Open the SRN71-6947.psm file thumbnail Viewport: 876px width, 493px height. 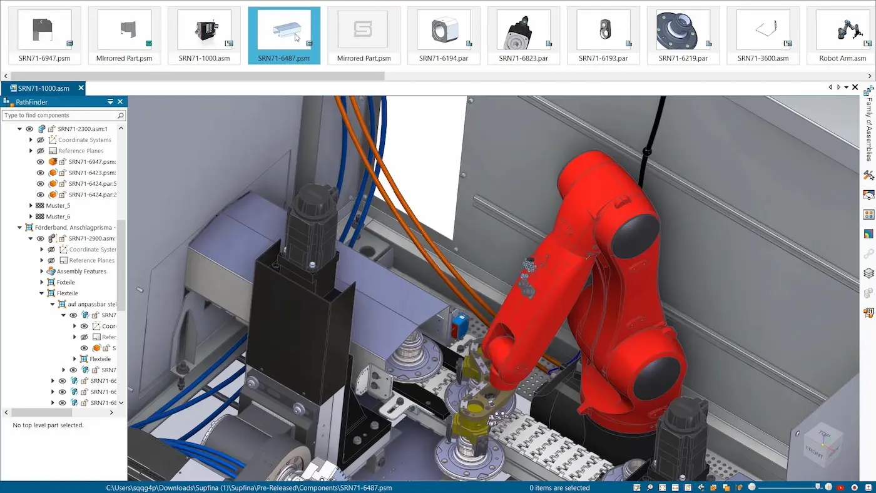tap(44, 35)
